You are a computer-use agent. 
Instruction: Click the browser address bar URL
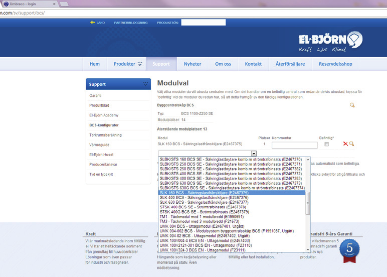22,13
